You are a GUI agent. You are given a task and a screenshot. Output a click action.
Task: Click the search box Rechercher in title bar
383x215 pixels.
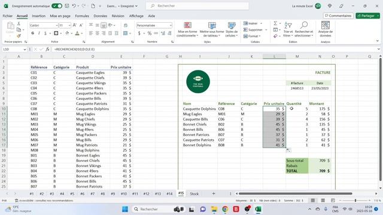(x=197, y=6)
